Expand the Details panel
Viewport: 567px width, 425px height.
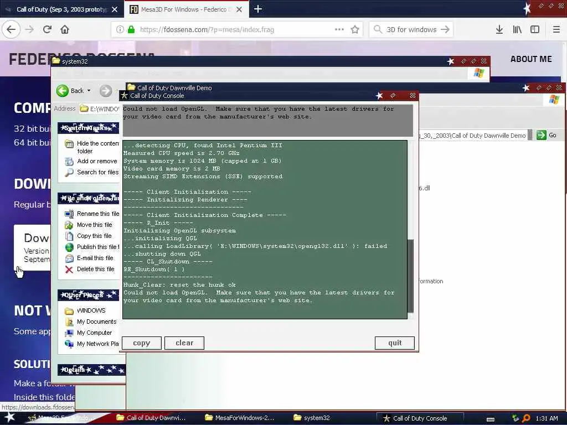tap(91, 370)
